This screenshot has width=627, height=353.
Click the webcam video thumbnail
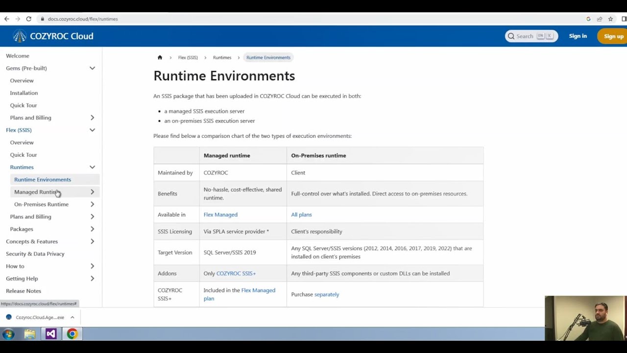(x=585, y=318)
